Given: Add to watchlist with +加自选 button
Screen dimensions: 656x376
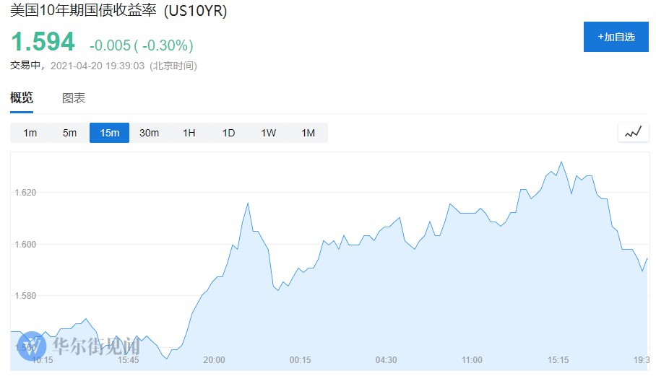Looking at the screenshot, I should point(616,37).
